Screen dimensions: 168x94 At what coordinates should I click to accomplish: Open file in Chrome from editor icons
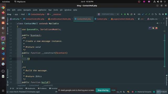coord(153,28)
